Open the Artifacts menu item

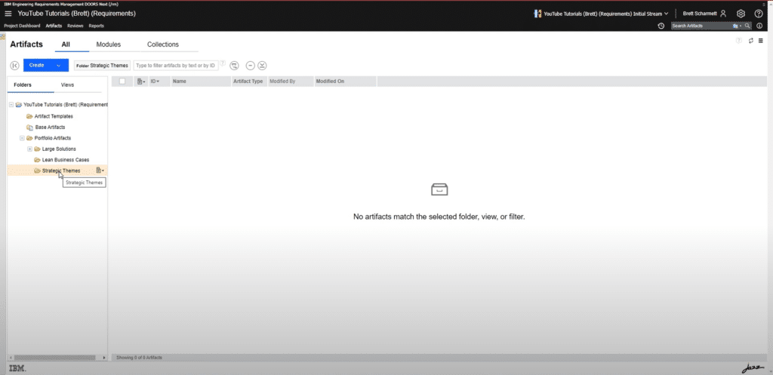pos(54,26)
